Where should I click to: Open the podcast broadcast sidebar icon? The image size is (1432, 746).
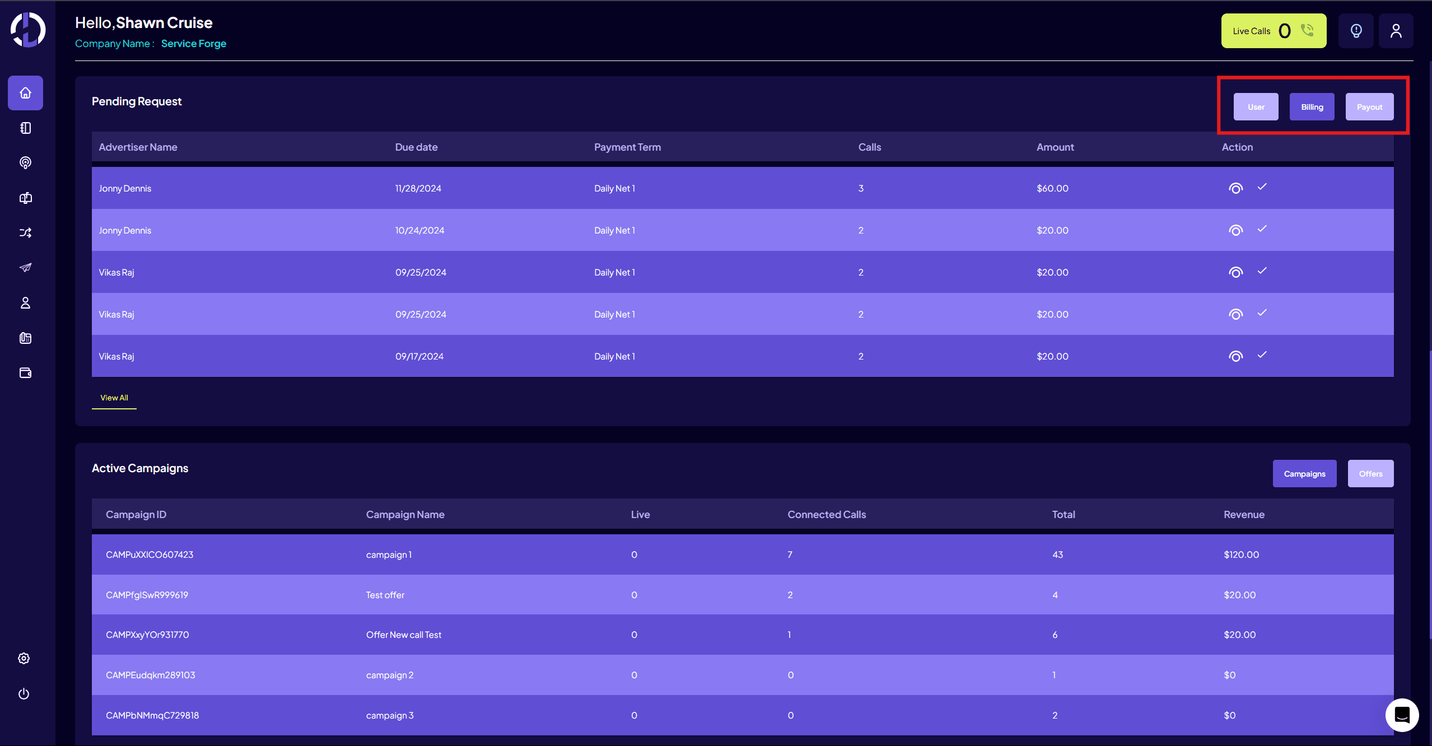25,163
